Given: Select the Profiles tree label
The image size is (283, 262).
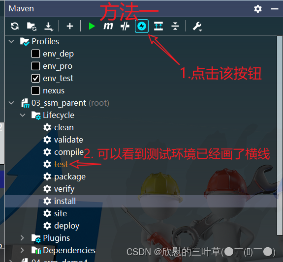Looking at the screenshot, I should coord(45,41).
